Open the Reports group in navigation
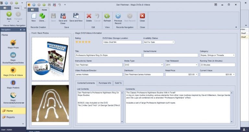The image size is (249, 132). tap(13, 117)
